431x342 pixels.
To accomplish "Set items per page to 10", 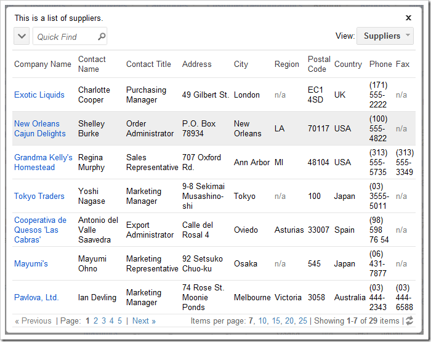I will pos(262,321).
